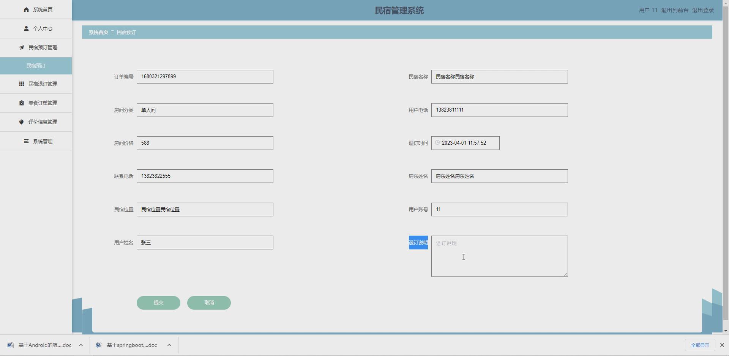This screenshot has height=356, width=729.
Task: Click the 退订时间 label
Action: pos(418,143)
